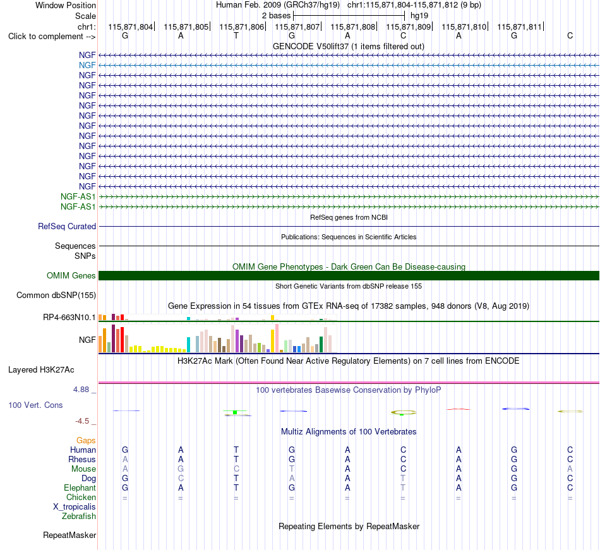The image size is (600, 550).
Task: Click 'Human Feb. 2009 (GRCh37/hg19)' header text
Action: coord(278,5)
